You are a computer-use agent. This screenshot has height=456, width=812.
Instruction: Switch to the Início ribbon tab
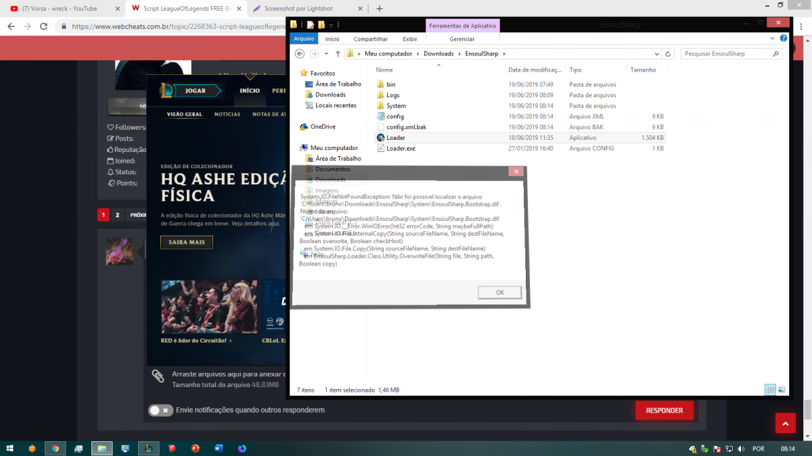click(x=332, y=39)
